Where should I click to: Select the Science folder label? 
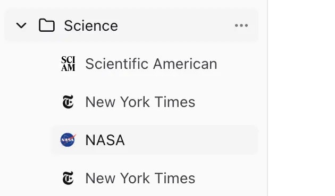pos(91,26)
